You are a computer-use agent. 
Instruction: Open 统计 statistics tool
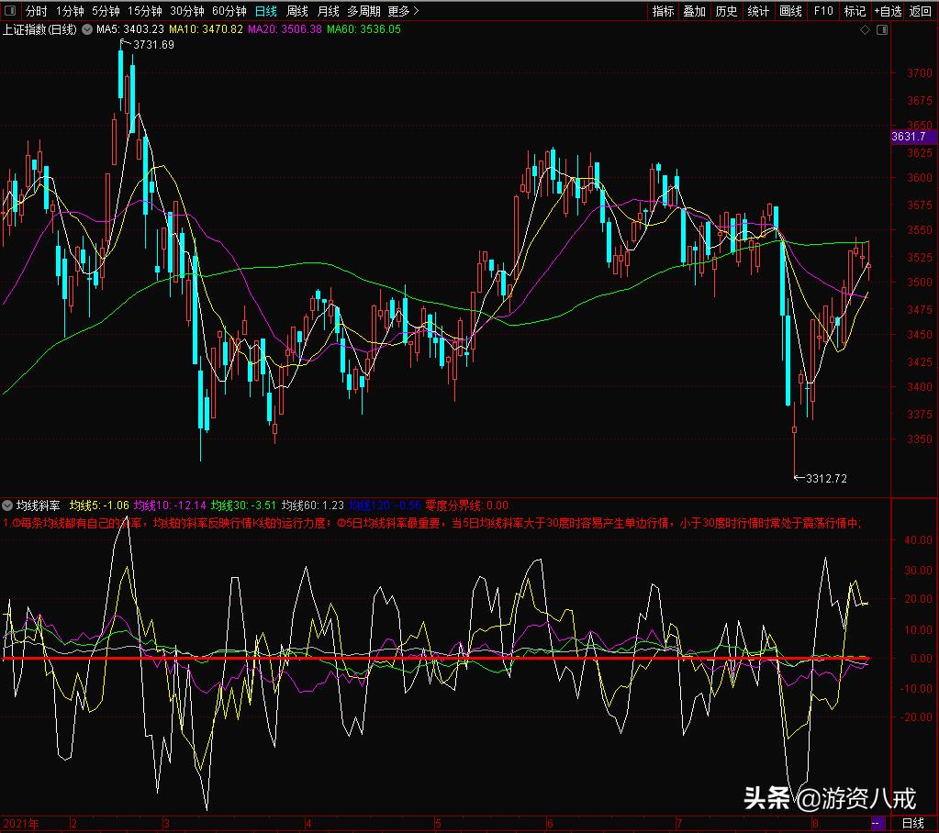[758, 11]
